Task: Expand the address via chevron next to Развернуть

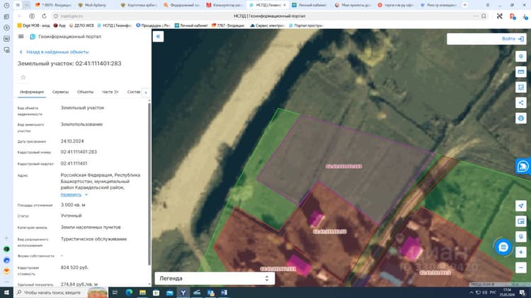Action: point(86,195)
